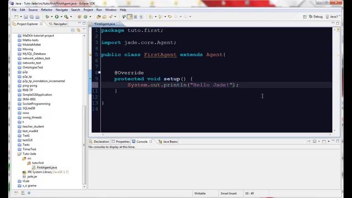Toggle Link with Editor in Project Explorer
352x198 pixels.
(x=79, y=30)
